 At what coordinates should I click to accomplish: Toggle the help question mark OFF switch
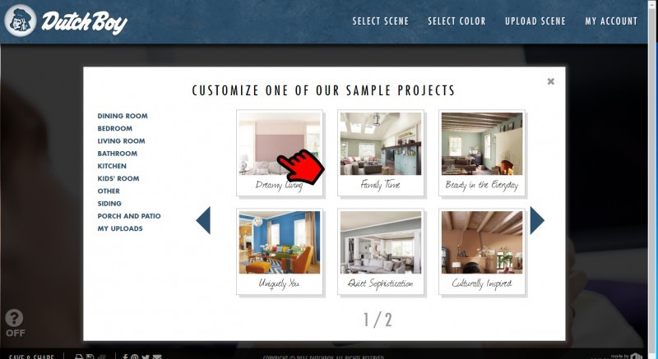click(x=15, y=323)
